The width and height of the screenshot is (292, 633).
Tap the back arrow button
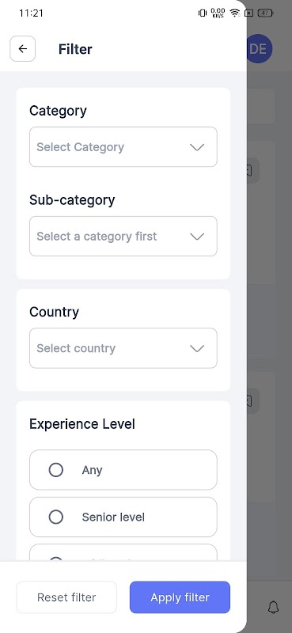23,49
